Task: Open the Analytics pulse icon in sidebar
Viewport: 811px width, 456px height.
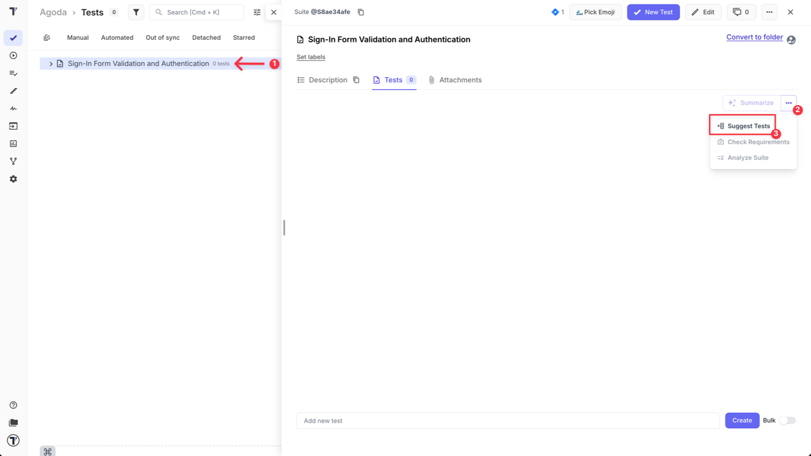Action: click(13, 108)
